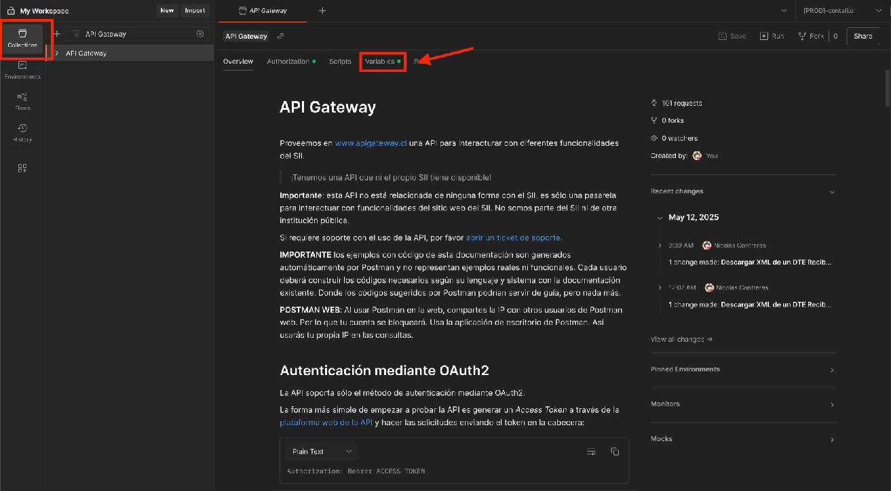Image resolution: width=891 pixels, height=491 pixels.
Task: Copy link icon beside API Gateway title
Action: pyautogui.click(x=280, y=36)
